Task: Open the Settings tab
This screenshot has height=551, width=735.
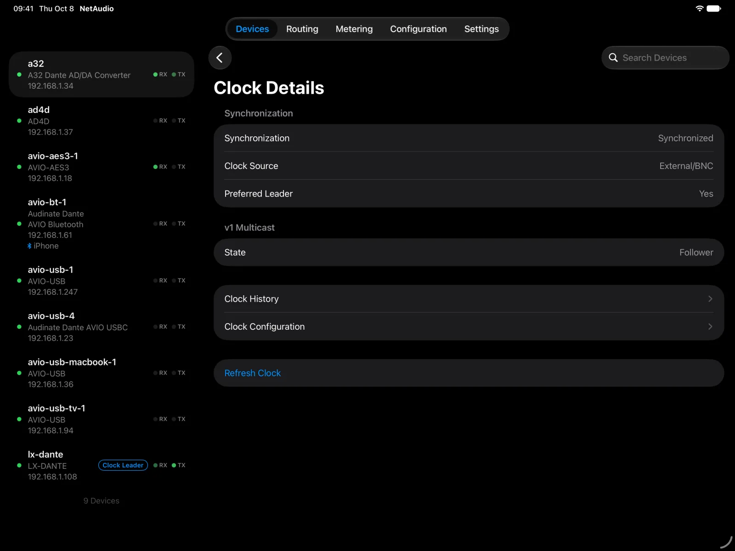Action: 481,29
